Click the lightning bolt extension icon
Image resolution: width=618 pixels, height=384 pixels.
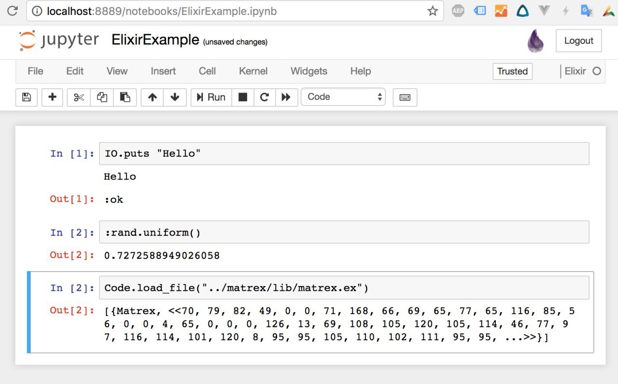pos(565,11)
